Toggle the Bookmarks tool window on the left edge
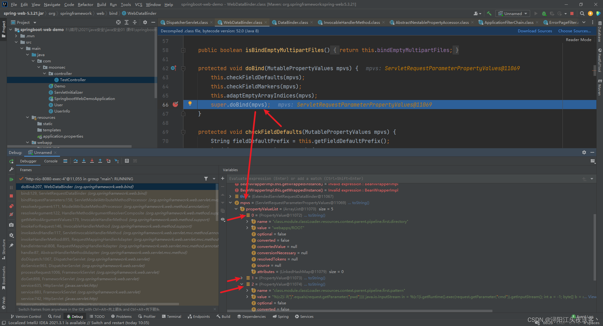Viewport: 603px width, 326px height. point(4,278)
